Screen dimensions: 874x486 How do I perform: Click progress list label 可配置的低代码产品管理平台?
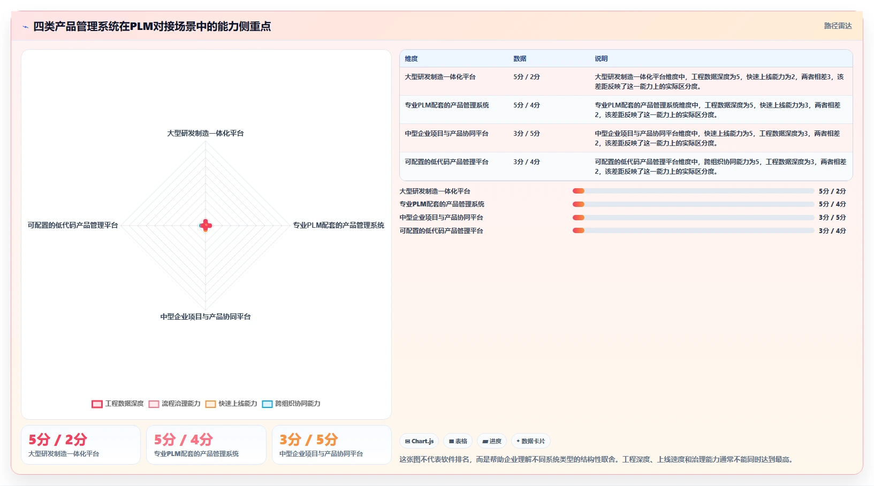(x=441, y=231)
